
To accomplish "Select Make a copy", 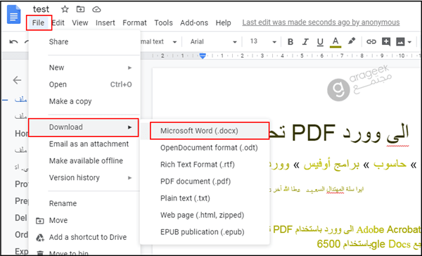I will (x=84, y=101).
